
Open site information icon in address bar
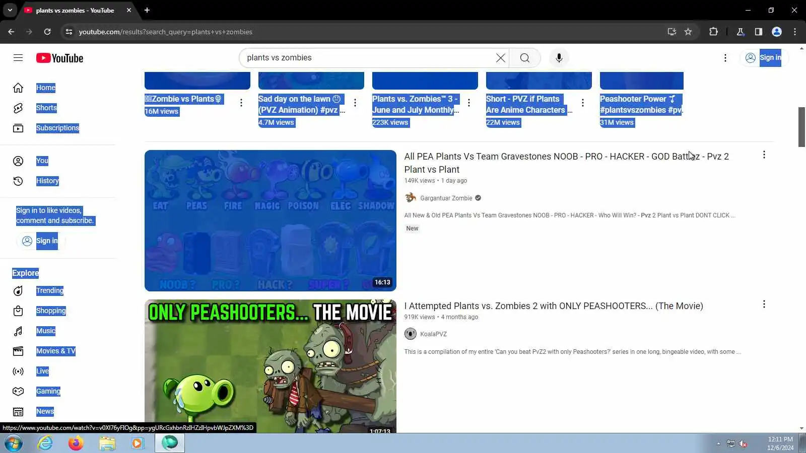coord(69,32)
